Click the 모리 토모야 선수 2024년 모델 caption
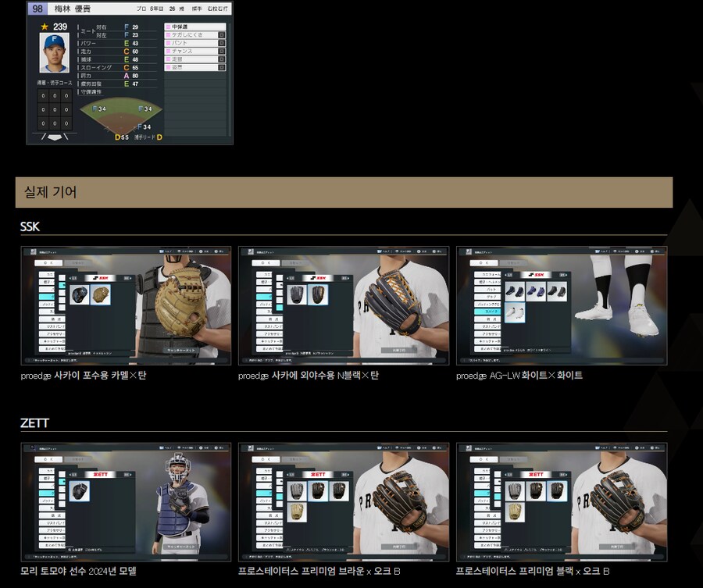This screenshot has width=703, height=588. click(x=79, y=572)
